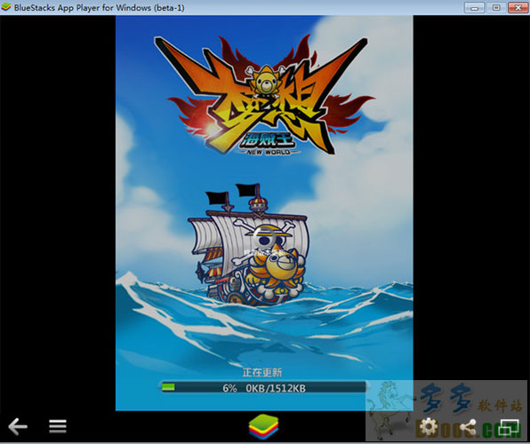Click the update progress bar showing 6%
The width and height of the screenshot is (530, 444).
[262, 387]
